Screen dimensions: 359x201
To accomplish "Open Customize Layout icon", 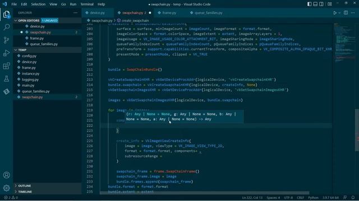I will tap(330, 4).
